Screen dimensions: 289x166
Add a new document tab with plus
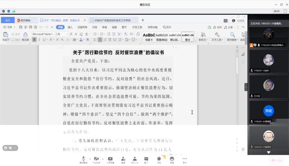point(143,20)
